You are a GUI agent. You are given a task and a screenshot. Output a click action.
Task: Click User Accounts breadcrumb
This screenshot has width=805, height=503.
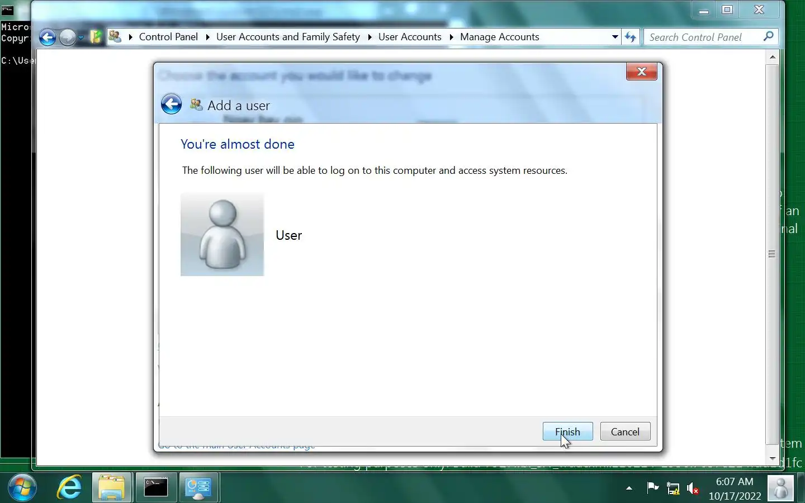[410, 37]
